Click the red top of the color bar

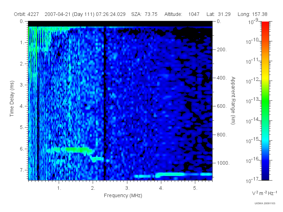(x=265, y=24)
